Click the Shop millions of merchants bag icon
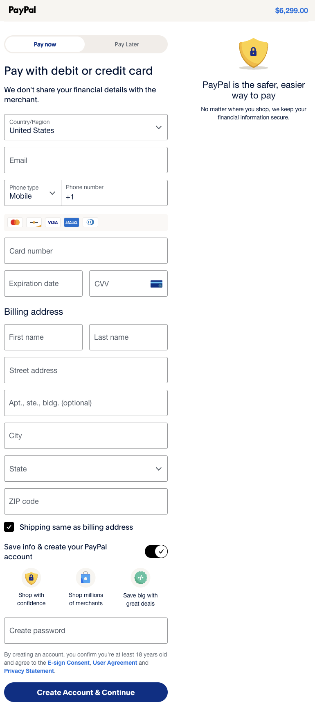 click(x=86, y=577)
